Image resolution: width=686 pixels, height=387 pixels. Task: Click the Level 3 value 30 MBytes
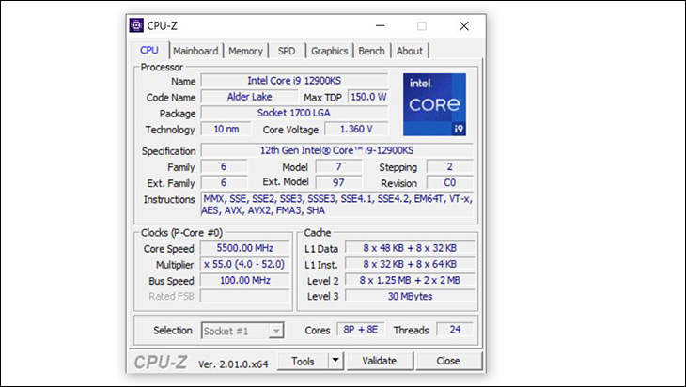click(410, 296)
